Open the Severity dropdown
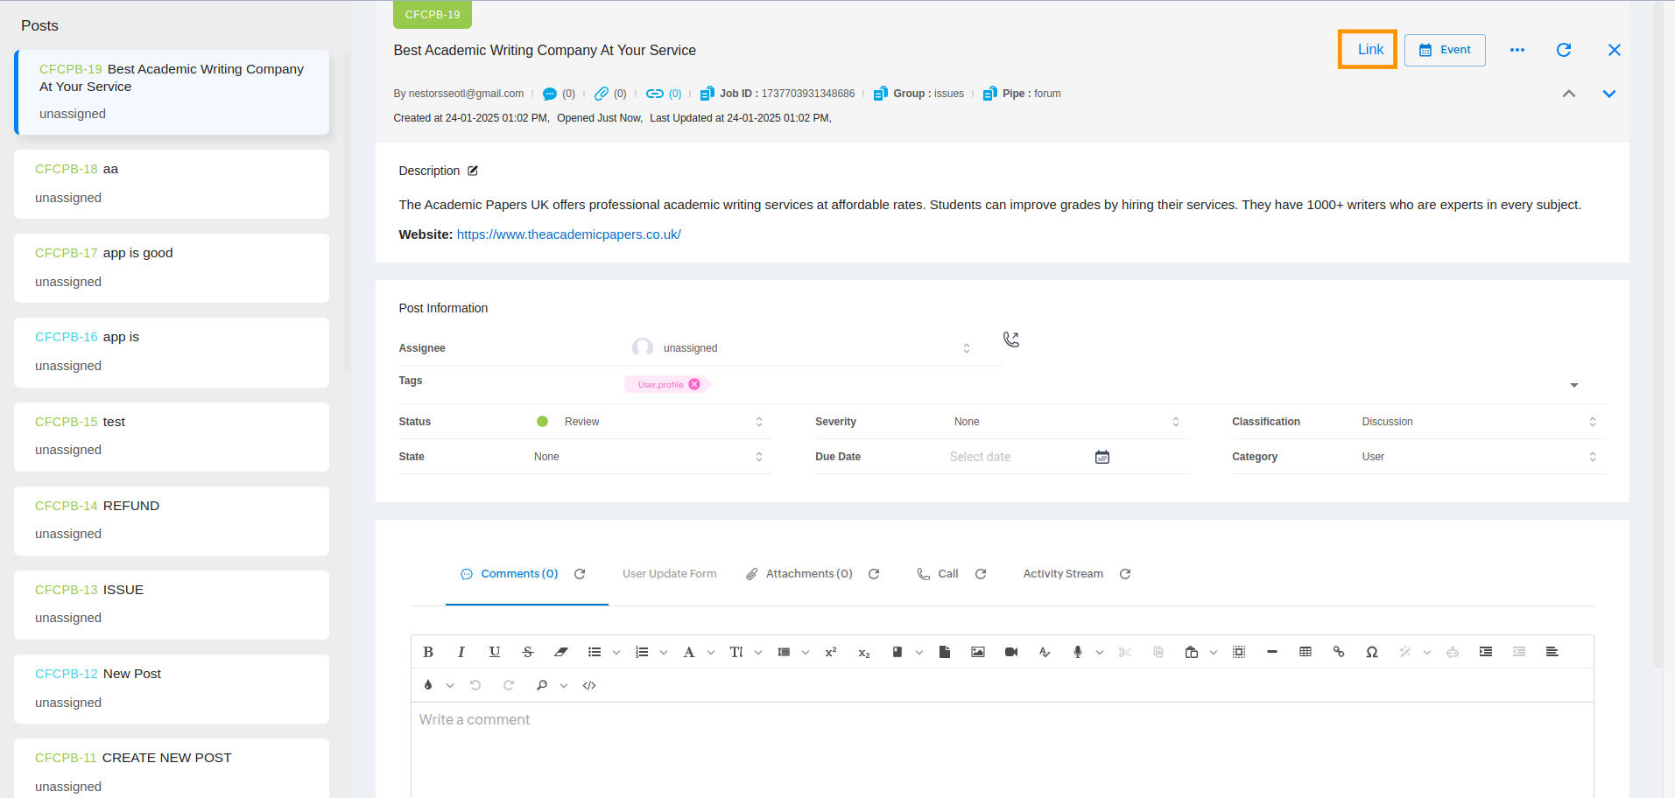 point(1066,422)
